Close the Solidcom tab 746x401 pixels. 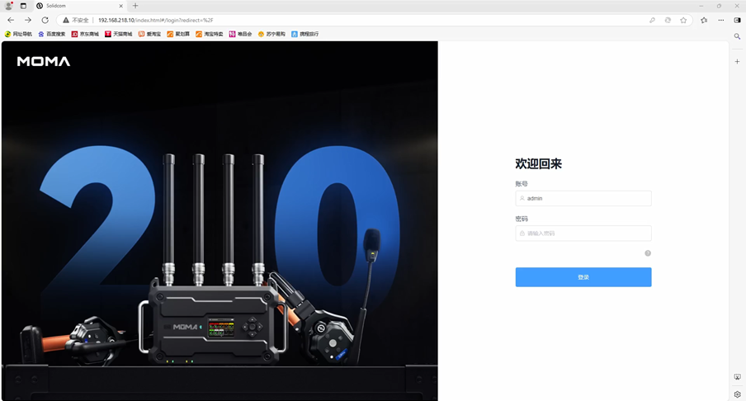click(x=120, y=6)
